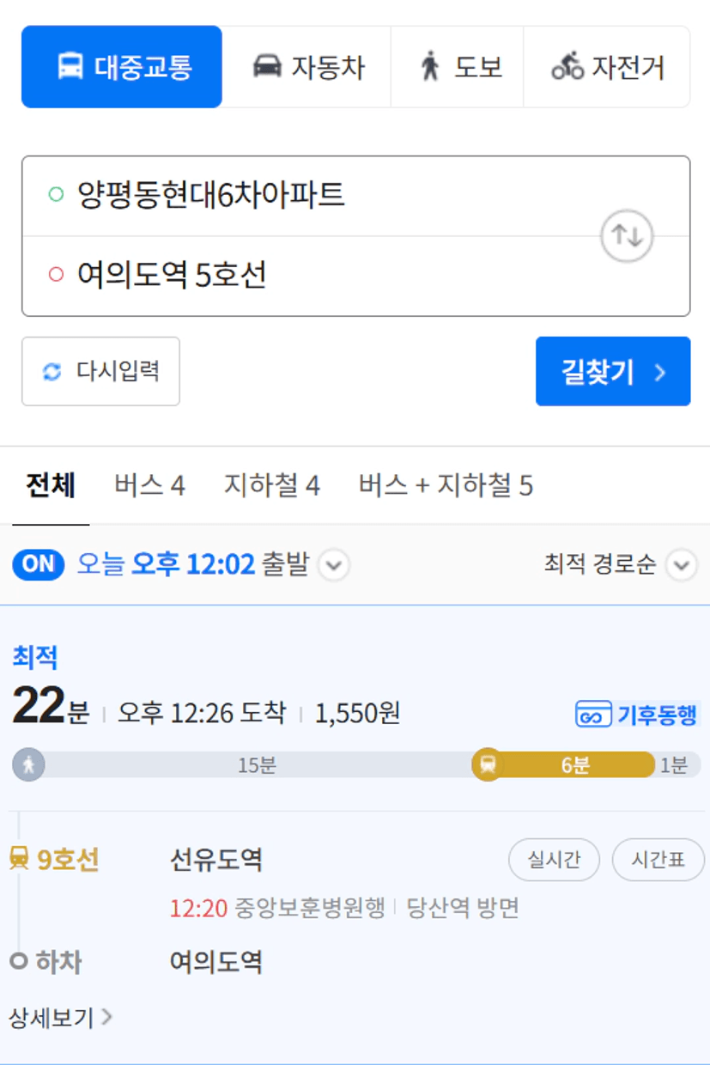
Task: Expand 상세보기 route details
Action: point(60,1019)
